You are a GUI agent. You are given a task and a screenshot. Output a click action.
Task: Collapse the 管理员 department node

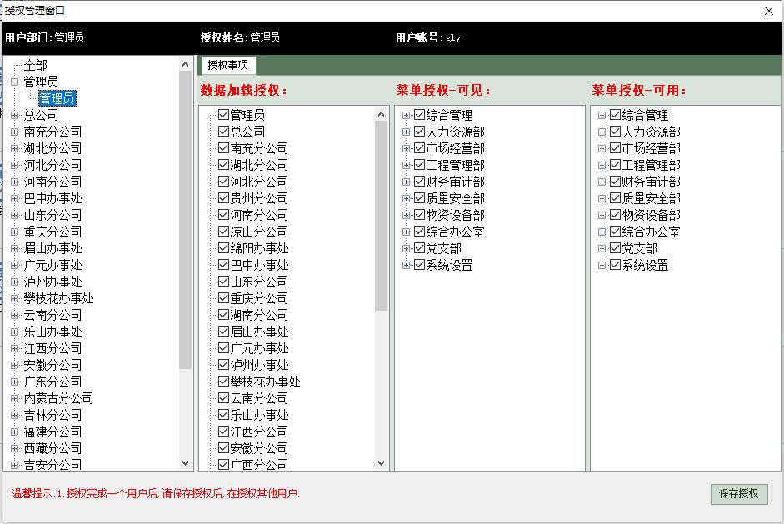[14, 82]
